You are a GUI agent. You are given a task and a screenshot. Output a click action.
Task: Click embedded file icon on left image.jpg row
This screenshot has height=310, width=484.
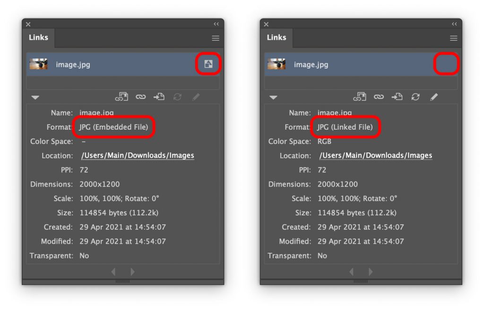coord(208,64)
